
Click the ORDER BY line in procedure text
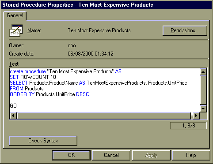click(x=49, y=94)
